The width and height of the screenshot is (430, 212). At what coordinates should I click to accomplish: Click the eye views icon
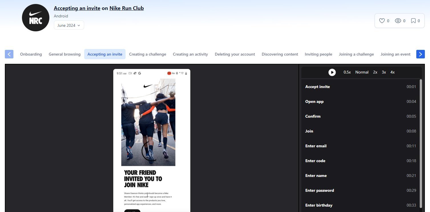(x=398, y=21)
